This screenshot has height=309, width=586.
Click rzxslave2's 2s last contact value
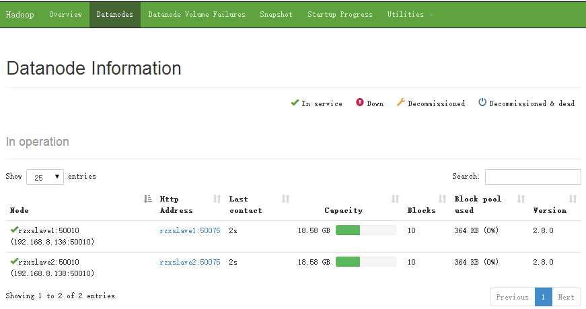233,263
